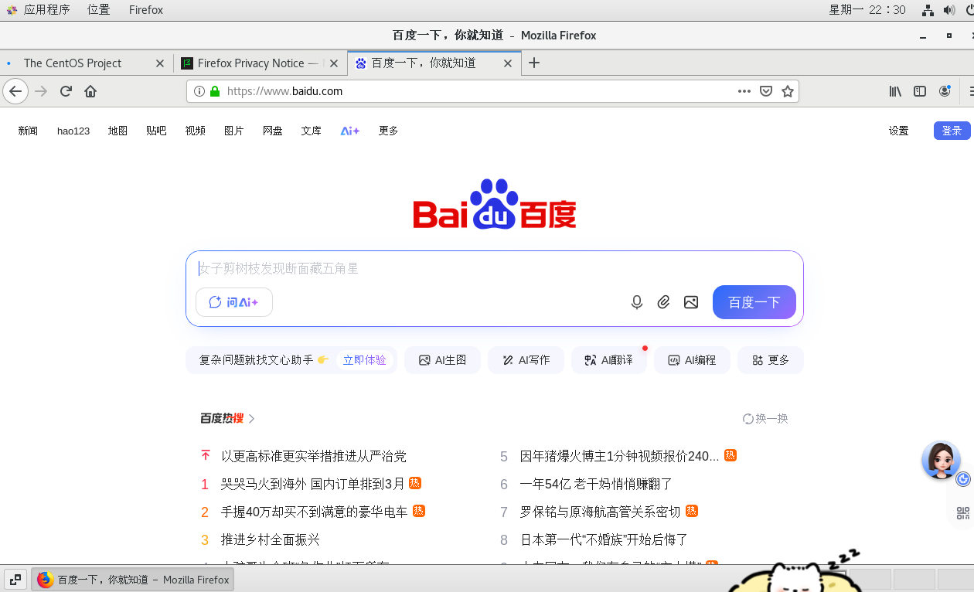Open the 贴吧 link
This screenshot has height=592, width=974.
[156, 131]
